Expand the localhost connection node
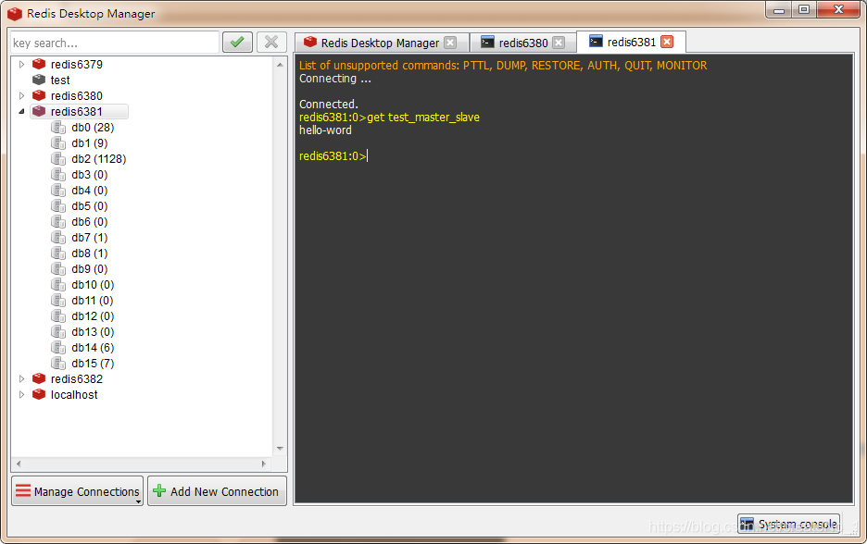The width and height of the screenshot is (867, 544). pyautogui.click(x=21, y=395)
